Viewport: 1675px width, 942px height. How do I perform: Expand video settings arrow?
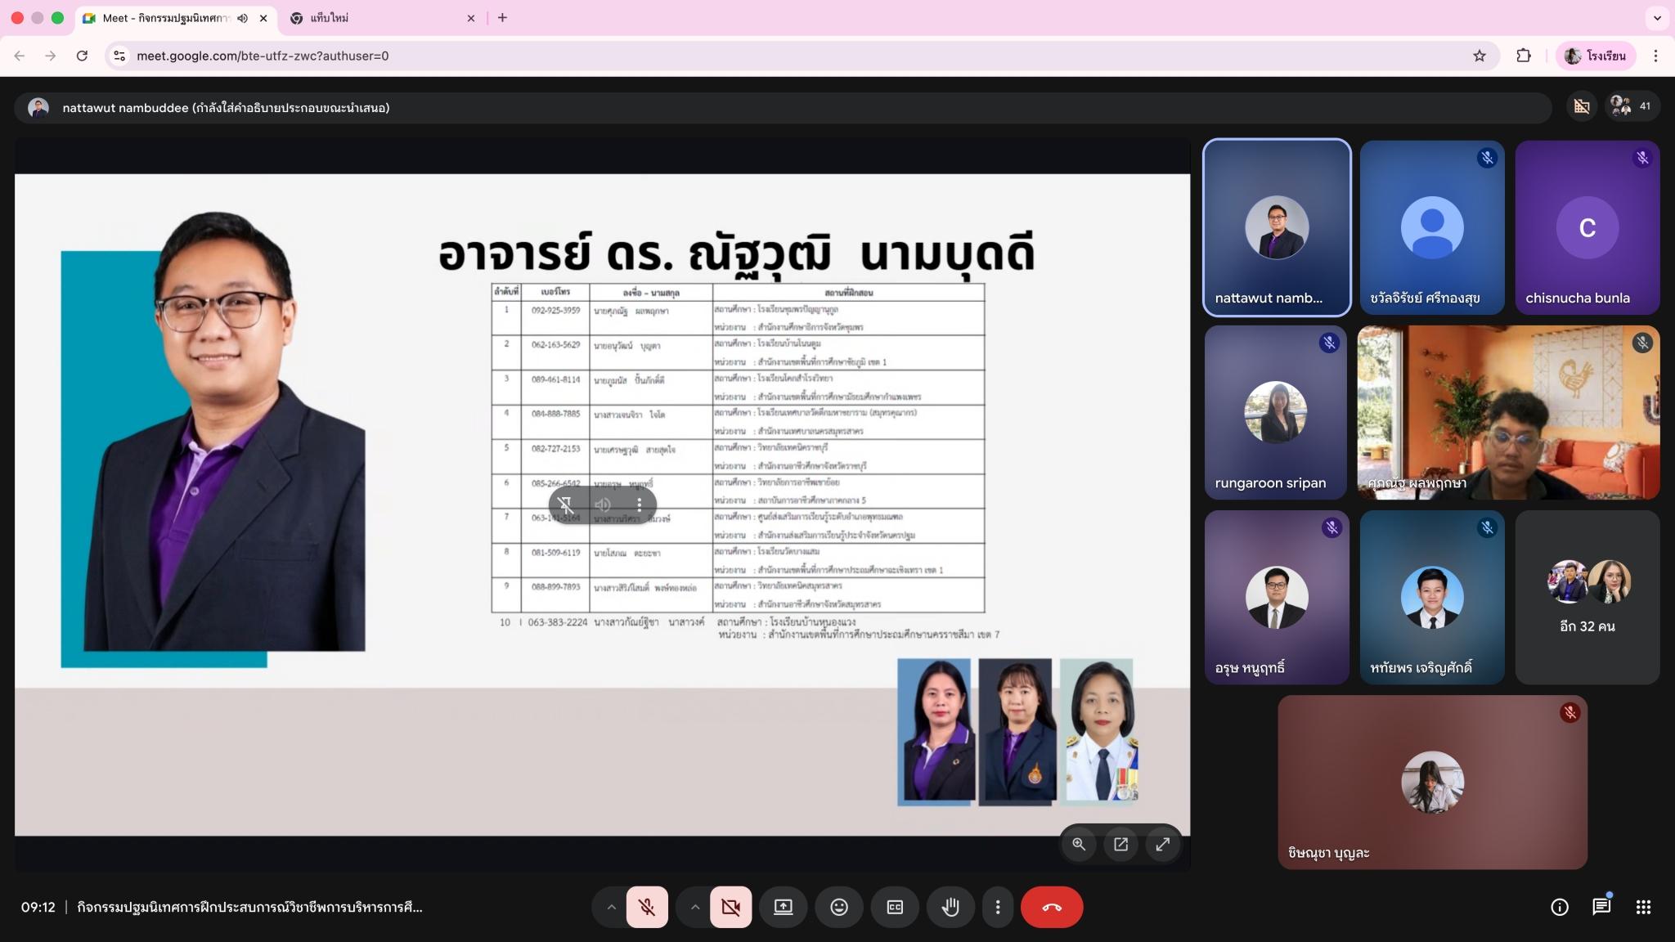point(694,907)
